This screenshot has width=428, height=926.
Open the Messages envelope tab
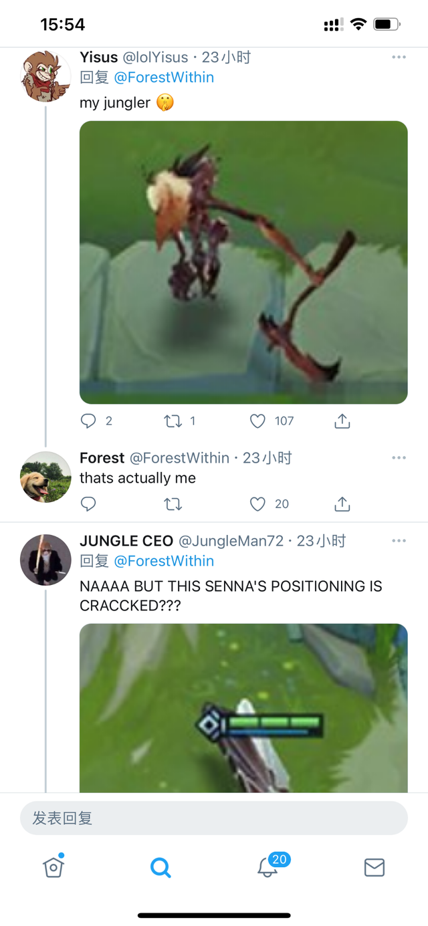[x=374, y=868]
